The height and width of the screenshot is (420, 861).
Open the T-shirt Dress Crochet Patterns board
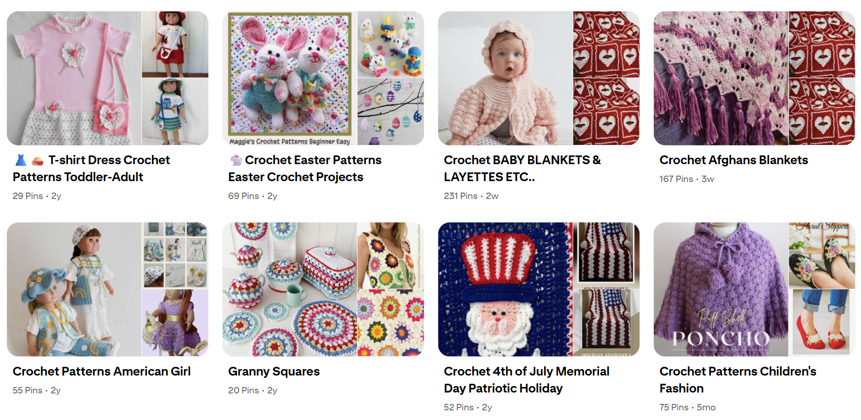(x=92, y=168)
